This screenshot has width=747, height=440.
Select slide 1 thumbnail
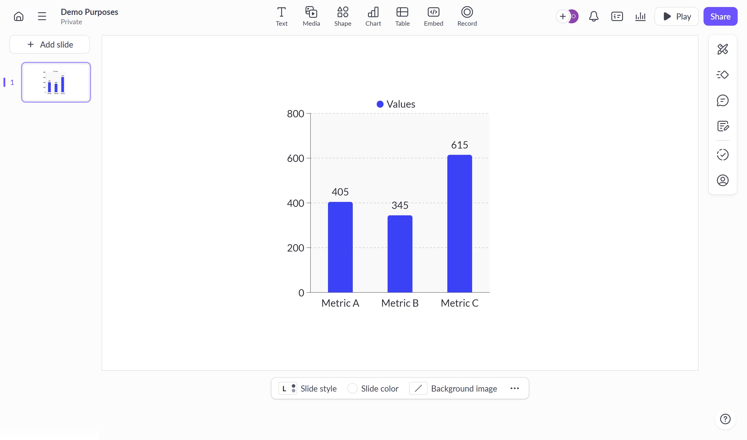(56, 82)
